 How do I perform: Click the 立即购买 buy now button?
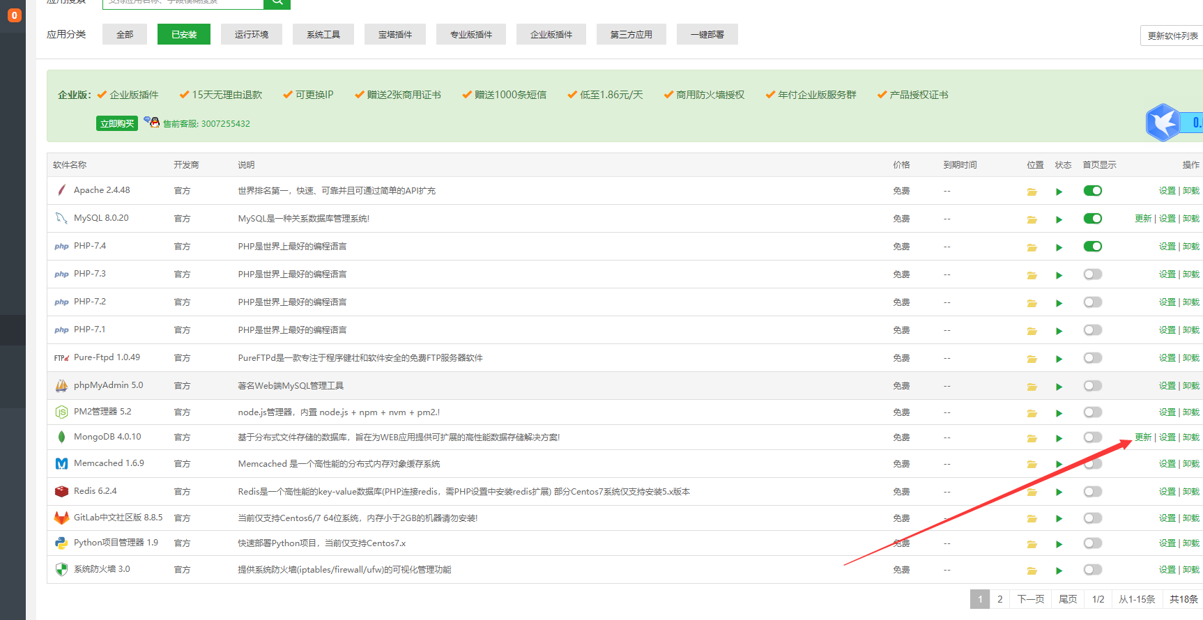(117, 123)
